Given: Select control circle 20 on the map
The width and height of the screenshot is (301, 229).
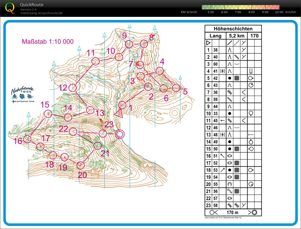Looking at the screenshot, I should click(x=80, y=165).
